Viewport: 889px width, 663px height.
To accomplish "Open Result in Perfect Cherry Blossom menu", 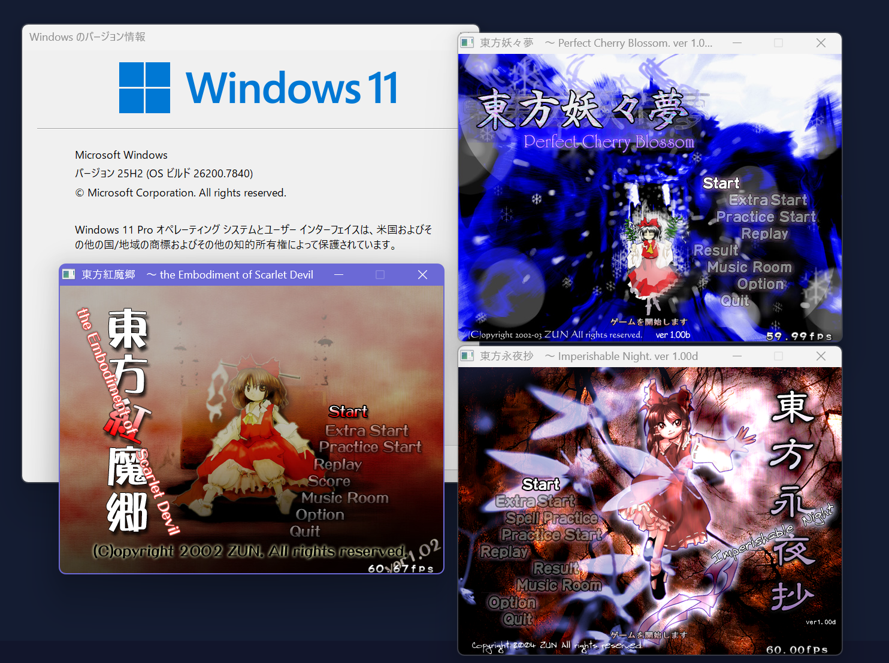I will point(716,250).
